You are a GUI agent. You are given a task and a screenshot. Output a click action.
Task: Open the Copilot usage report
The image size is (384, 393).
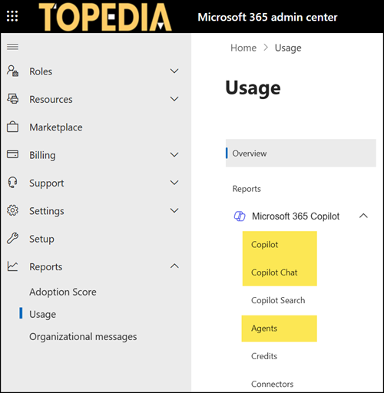click(x=264, y=245)
